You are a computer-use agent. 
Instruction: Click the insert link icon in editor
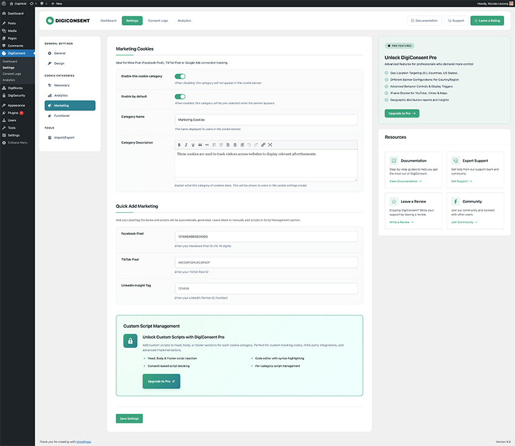pos(263,145)
